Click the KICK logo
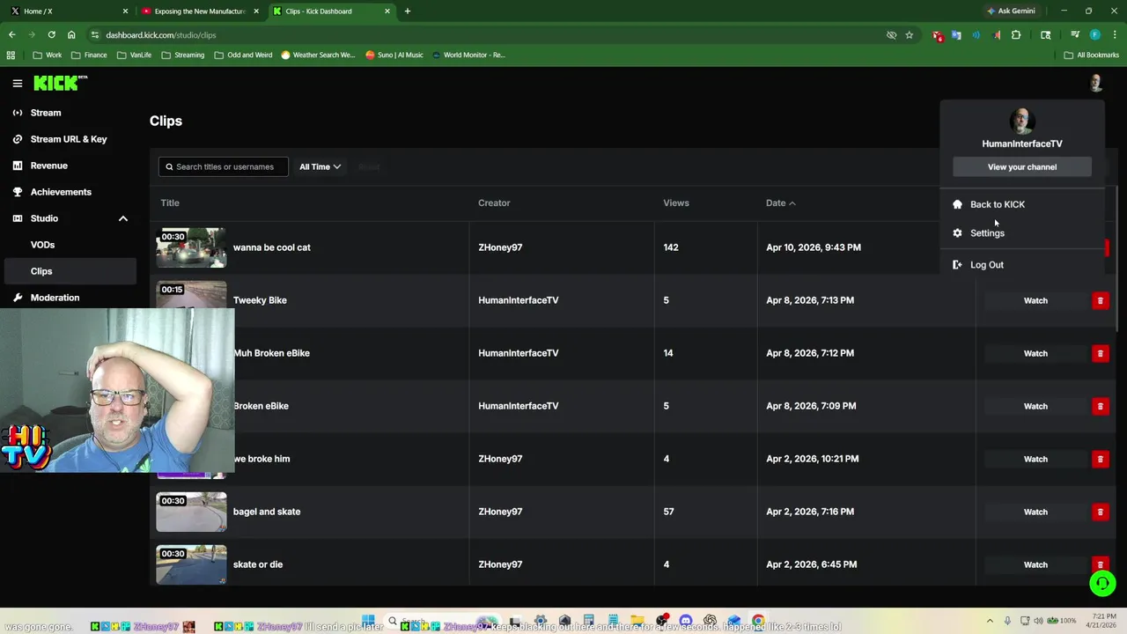Viewport: 1127px width, 634px height. click(x=60, y=83)
